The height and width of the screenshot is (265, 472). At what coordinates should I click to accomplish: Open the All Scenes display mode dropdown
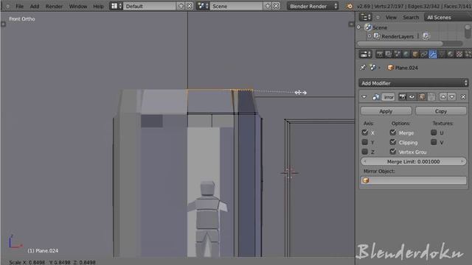click(448, 18)
